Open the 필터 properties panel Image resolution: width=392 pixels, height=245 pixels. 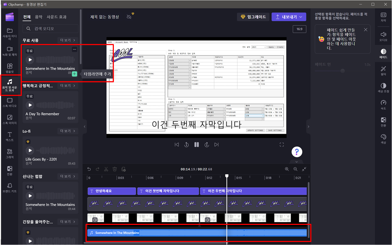point(383,71)
